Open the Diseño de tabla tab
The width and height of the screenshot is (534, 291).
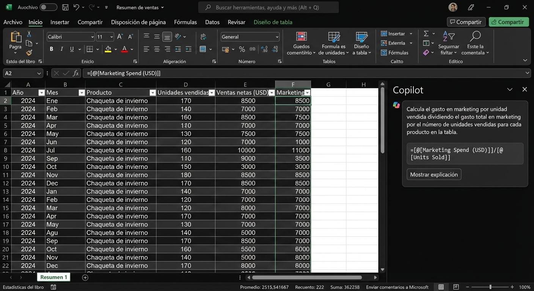point(273,22)
